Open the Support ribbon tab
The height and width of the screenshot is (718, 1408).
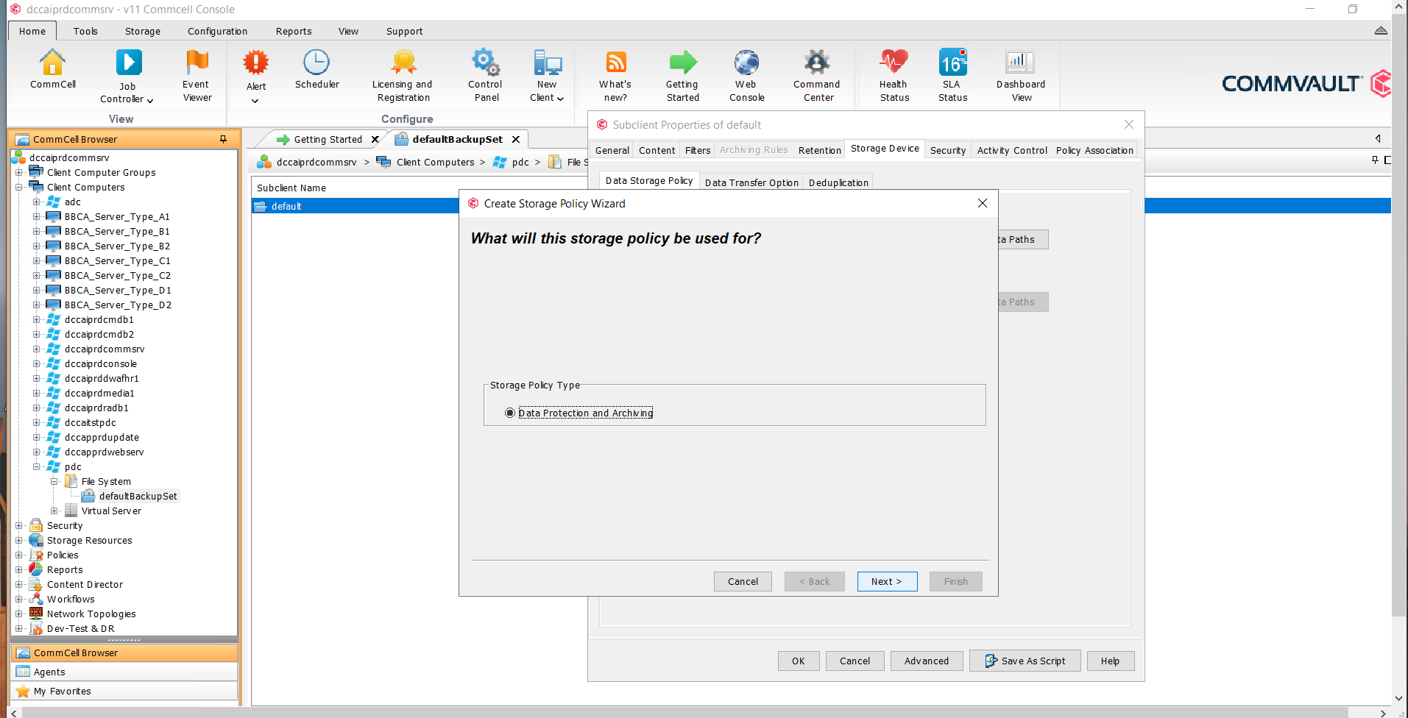point(404,31)
